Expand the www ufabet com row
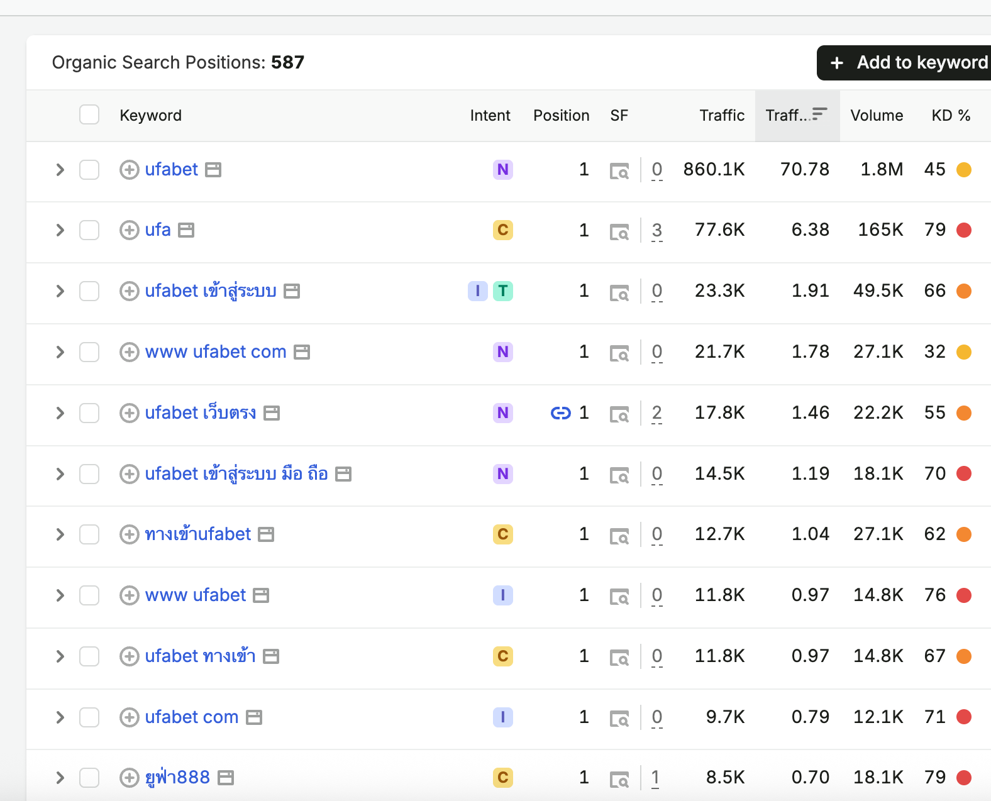 [60, 352]
